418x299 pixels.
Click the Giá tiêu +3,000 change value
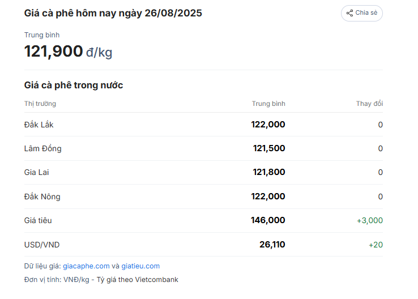tap(370, 221)
